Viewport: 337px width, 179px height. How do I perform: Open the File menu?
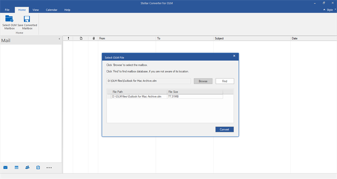7,10
